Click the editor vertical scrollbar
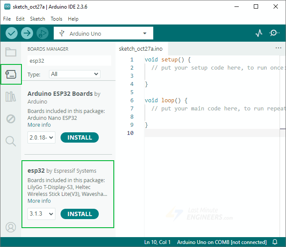Image resolution: width=286 pixels, height=247 pixels. tap(283, 146)
